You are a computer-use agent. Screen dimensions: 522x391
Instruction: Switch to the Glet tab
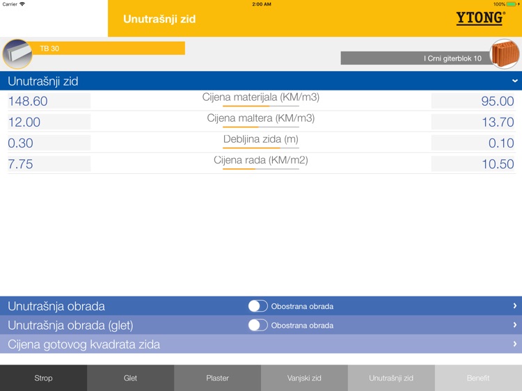coord(131,378)
